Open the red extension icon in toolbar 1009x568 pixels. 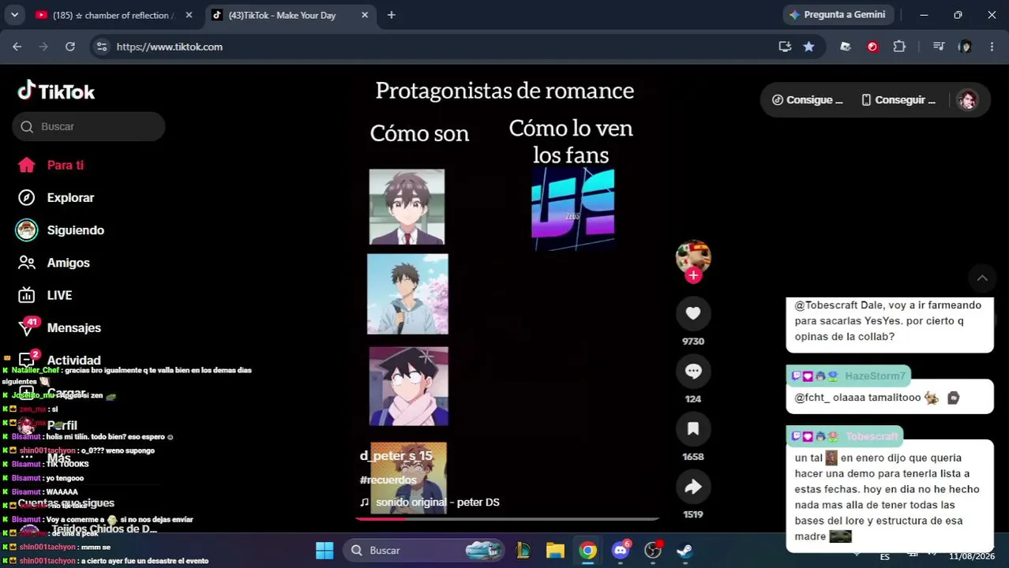point(872,47)
